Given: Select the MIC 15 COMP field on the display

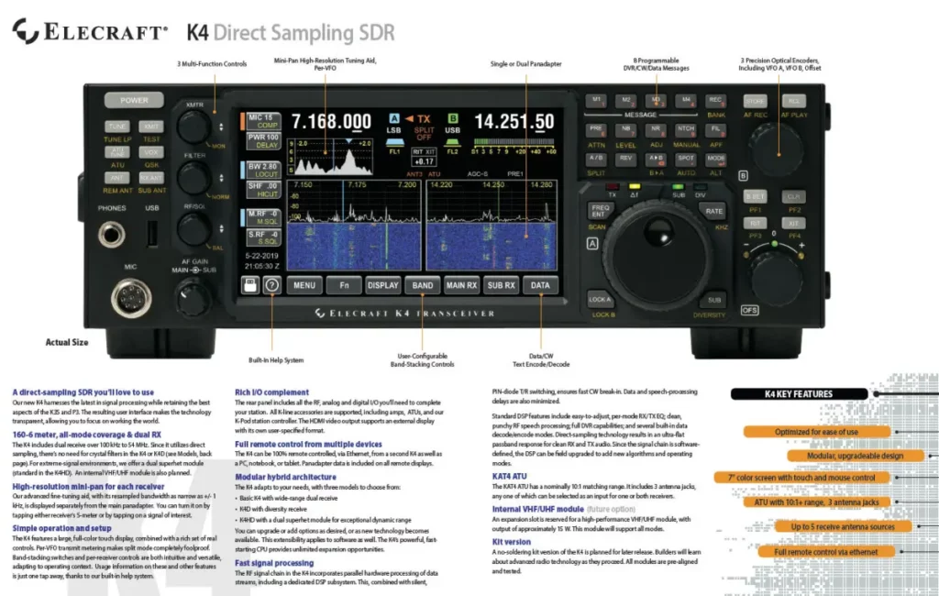Looking at the screenshot, I should point(263,122).
